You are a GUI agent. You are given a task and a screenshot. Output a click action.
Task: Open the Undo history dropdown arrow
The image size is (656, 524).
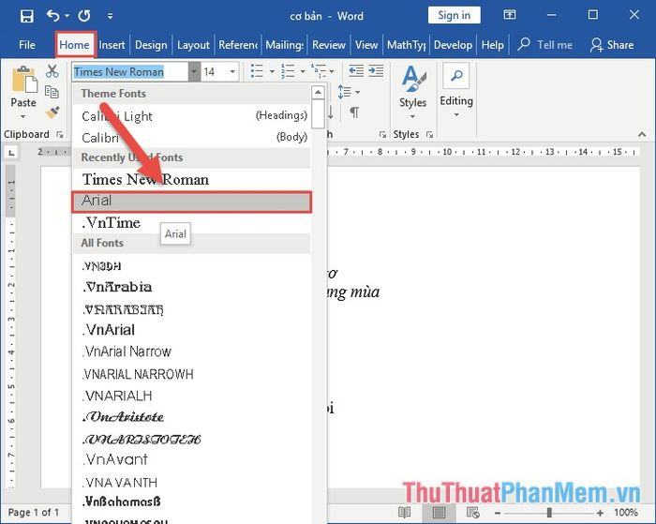pyautogui.click(x=67, y=16)
